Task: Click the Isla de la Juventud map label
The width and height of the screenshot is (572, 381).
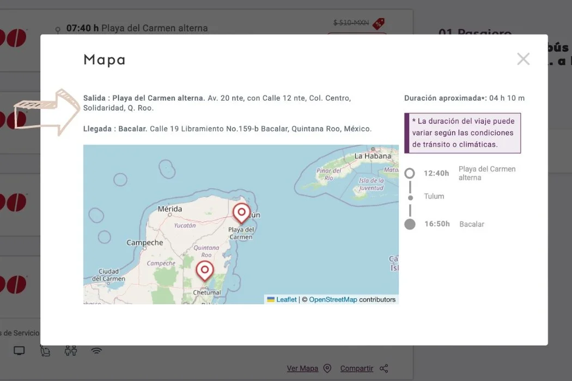Action: tap(371, 184)
